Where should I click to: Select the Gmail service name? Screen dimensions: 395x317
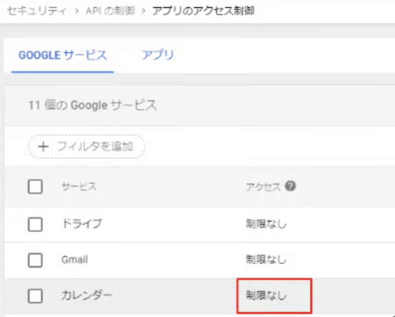[x=74, y=260]
